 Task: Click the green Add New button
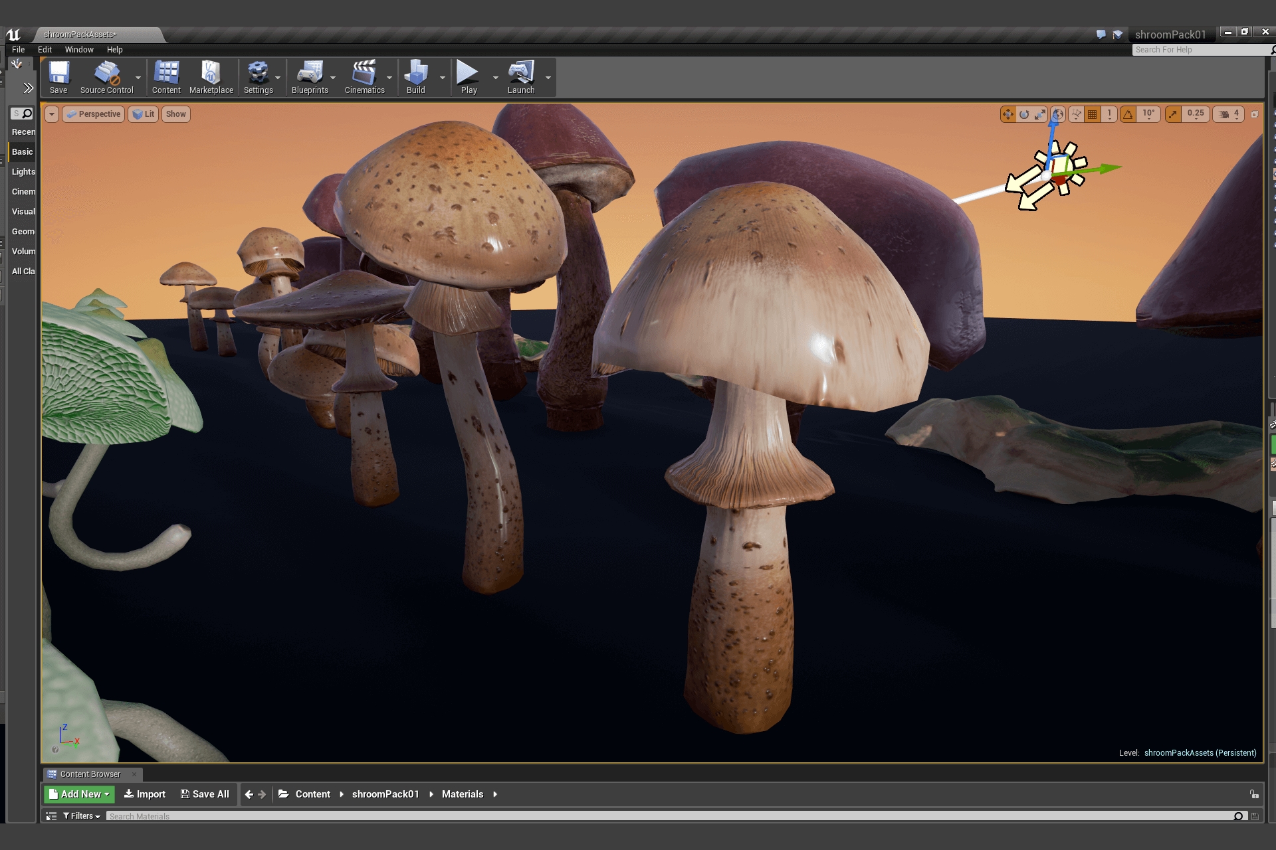(80, 794)
